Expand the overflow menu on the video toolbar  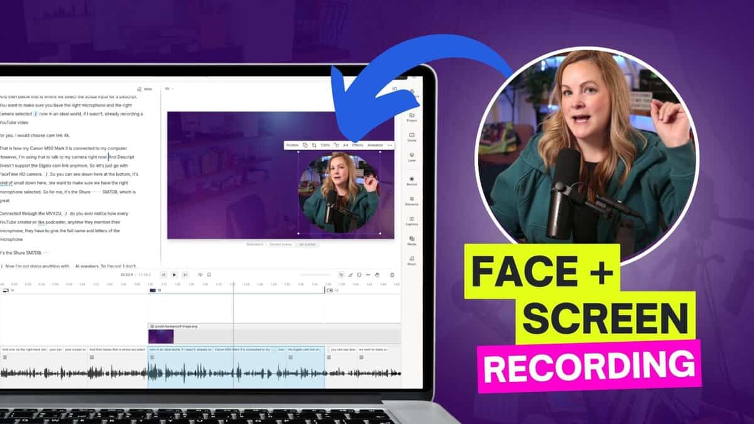click(390, 144)
